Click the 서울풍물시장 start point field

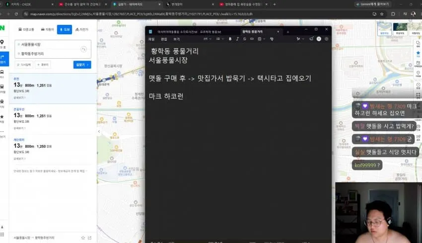point(49,44)
